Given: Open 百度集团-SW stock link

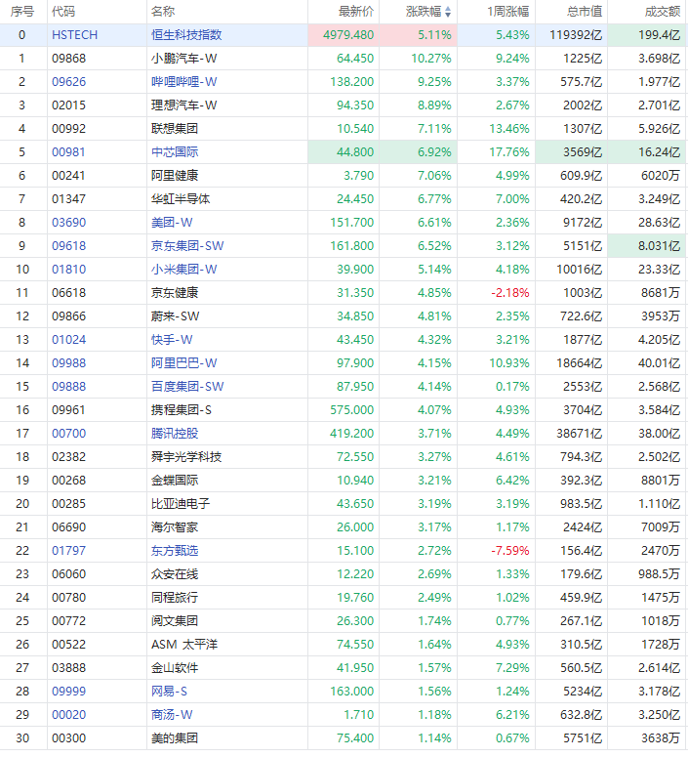Looking at the screenshot, I should tap(187, 387).
